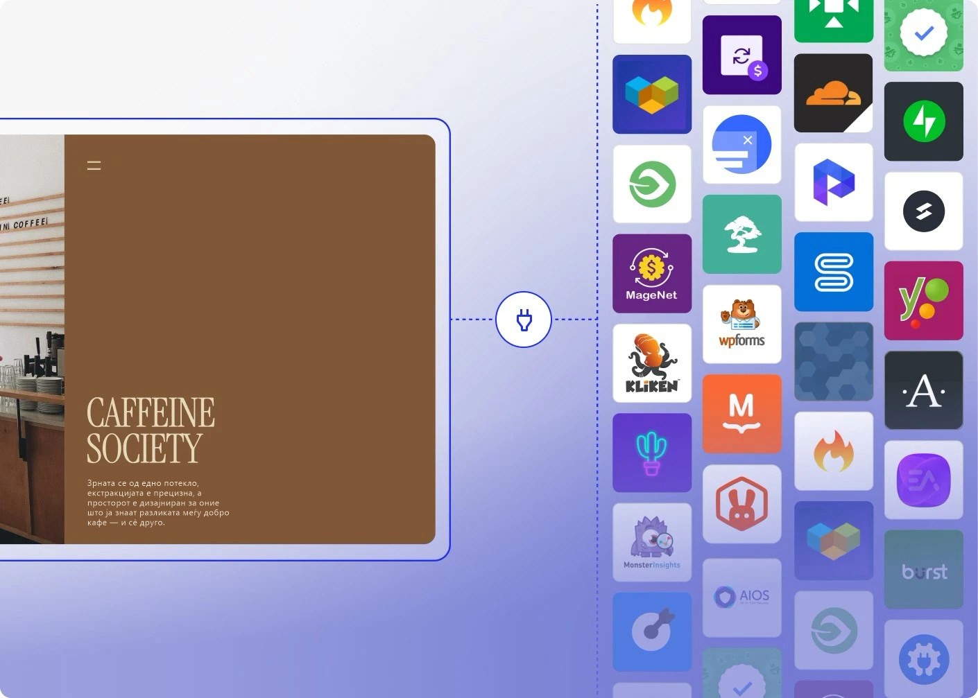The image size is (978, 698).
Task: Click the purple EA addons icon
Action: click(924, 480)
